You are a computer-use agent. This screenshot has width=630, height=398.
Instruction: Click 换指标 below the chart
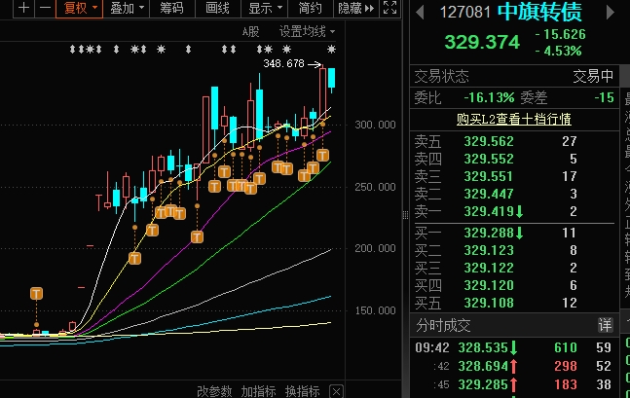tap(302, 391)
